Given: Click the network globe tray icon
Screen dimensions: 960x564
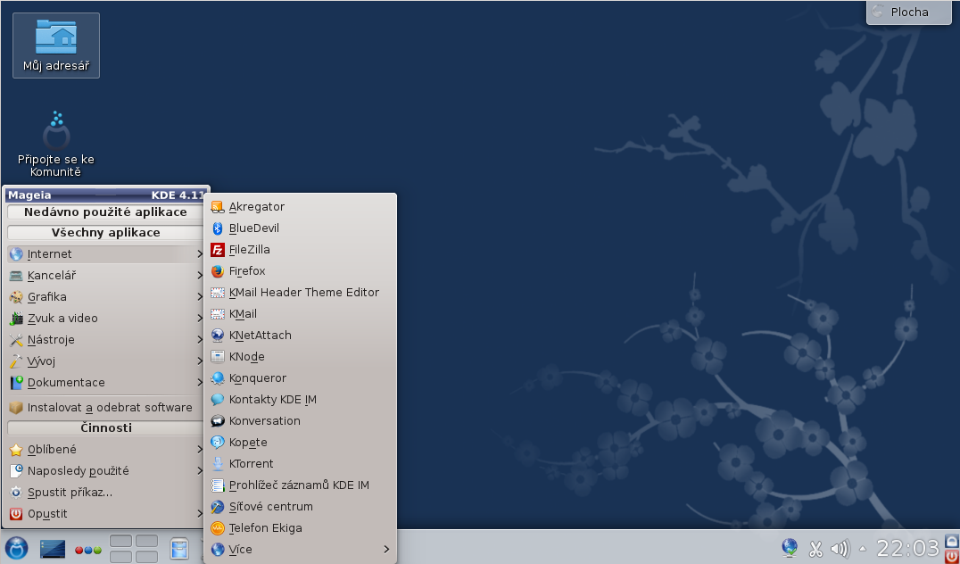Looking at the screenshot, I should click(x=790, y=548).
